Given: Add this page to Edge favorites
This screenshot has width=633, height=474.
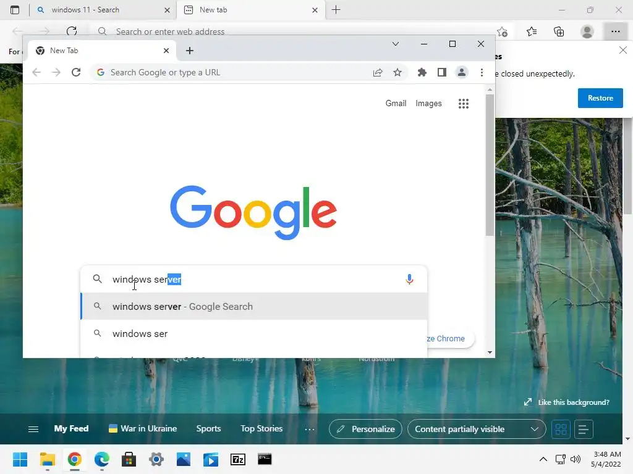Looking at the screenshot, I should tap(502, 31).
